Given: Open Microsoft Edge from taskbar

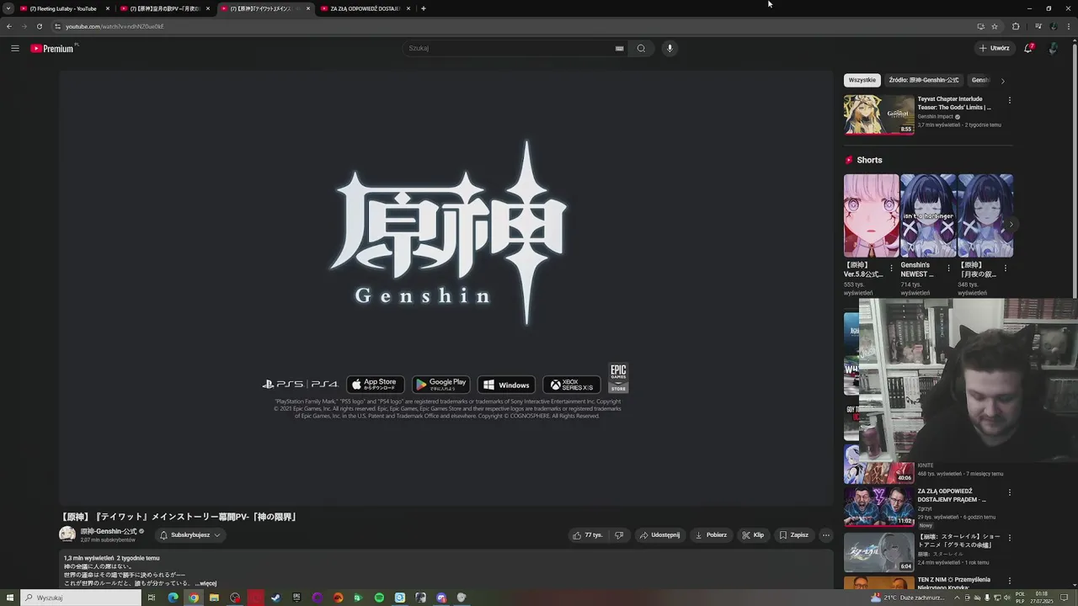Looking at the screenshot, I should point(173,598).
